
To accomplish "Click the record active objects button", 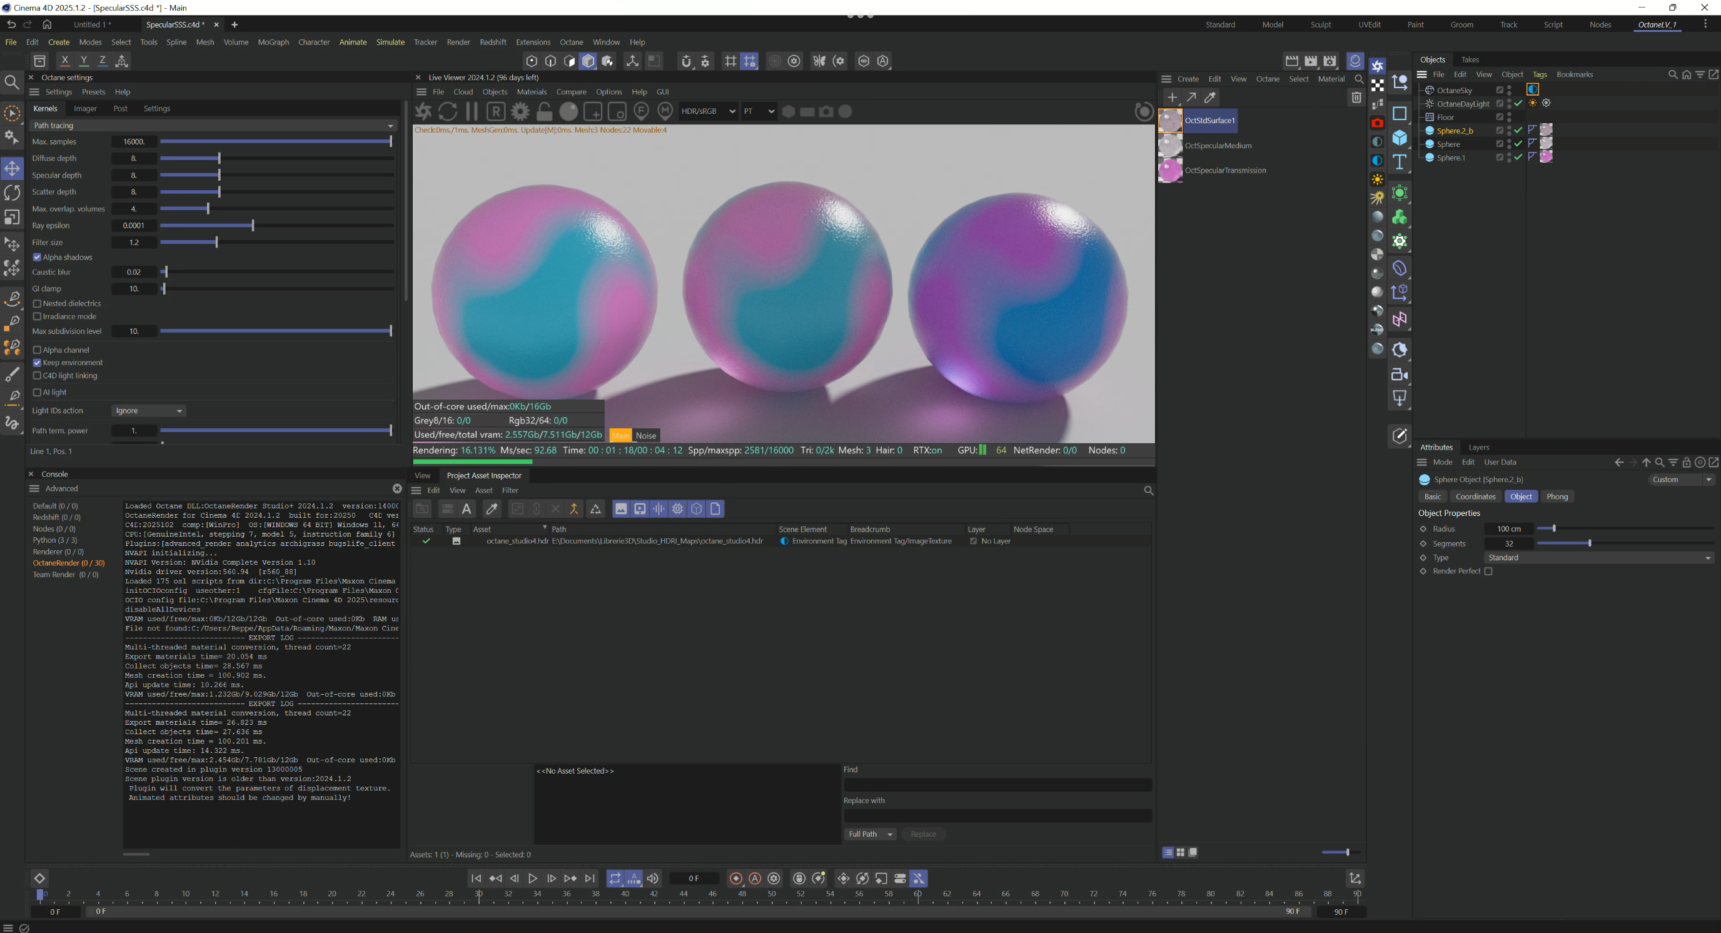I will point(735,879).
